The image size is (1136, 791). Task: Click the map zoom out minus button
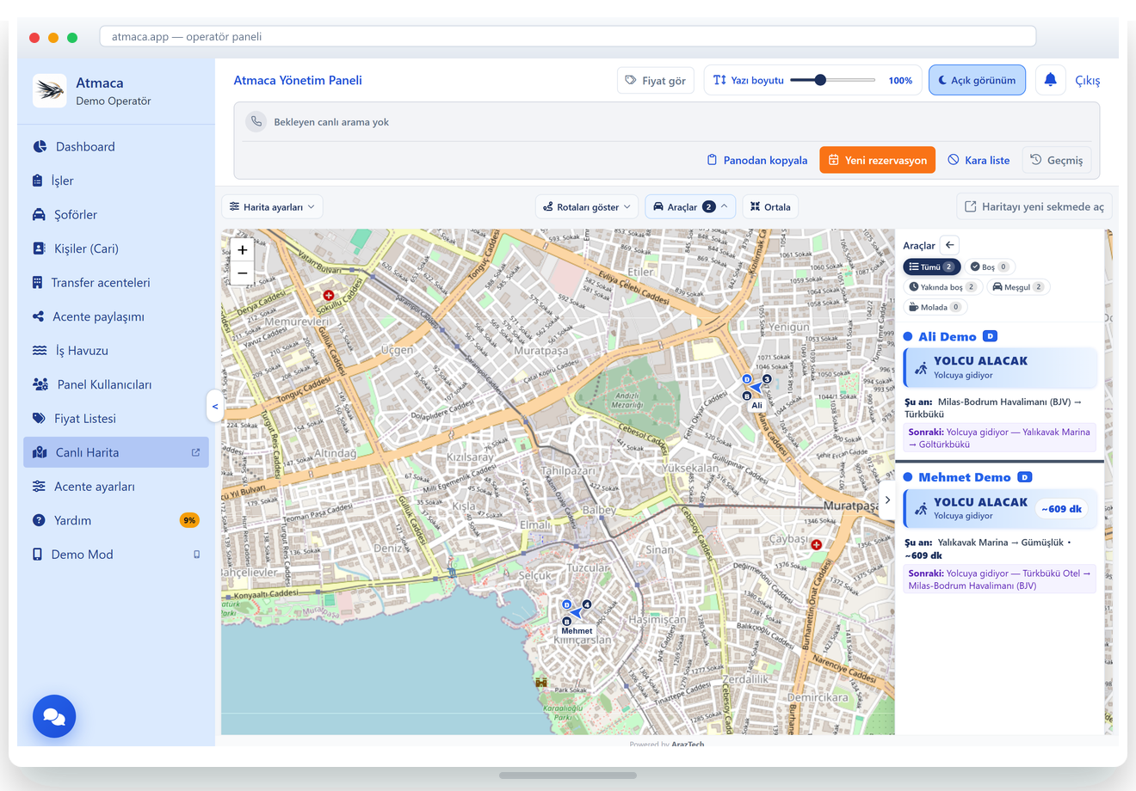(243, 273)
